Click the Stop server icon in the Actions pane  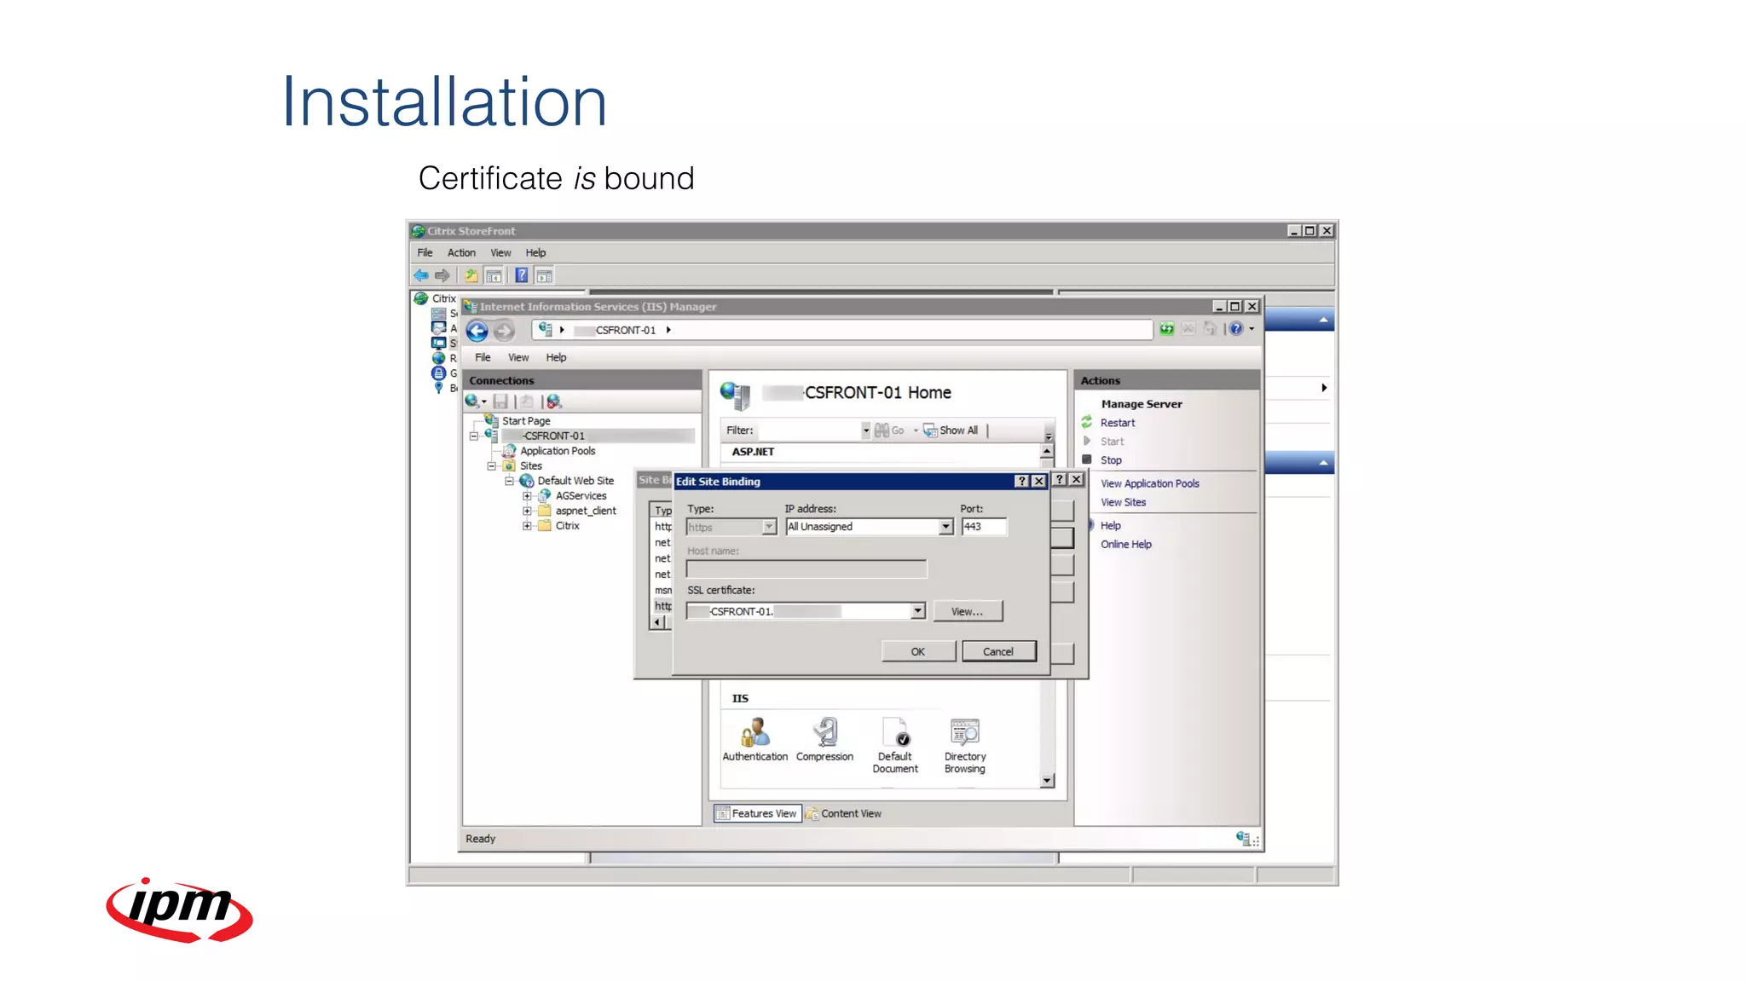click(x=1087, y=459)
